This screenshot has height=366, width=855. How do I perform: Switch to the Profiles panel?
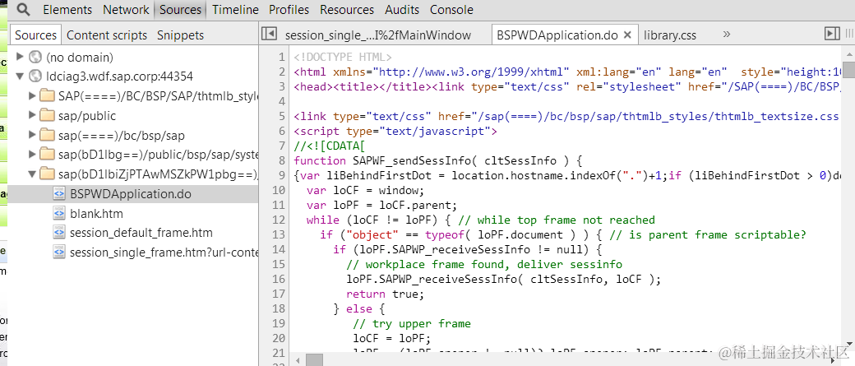click(289, 9)
